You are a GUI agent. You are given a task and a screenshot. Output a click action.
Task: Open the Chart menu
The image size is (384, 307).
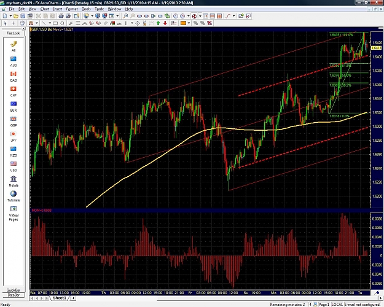(45, 9)
